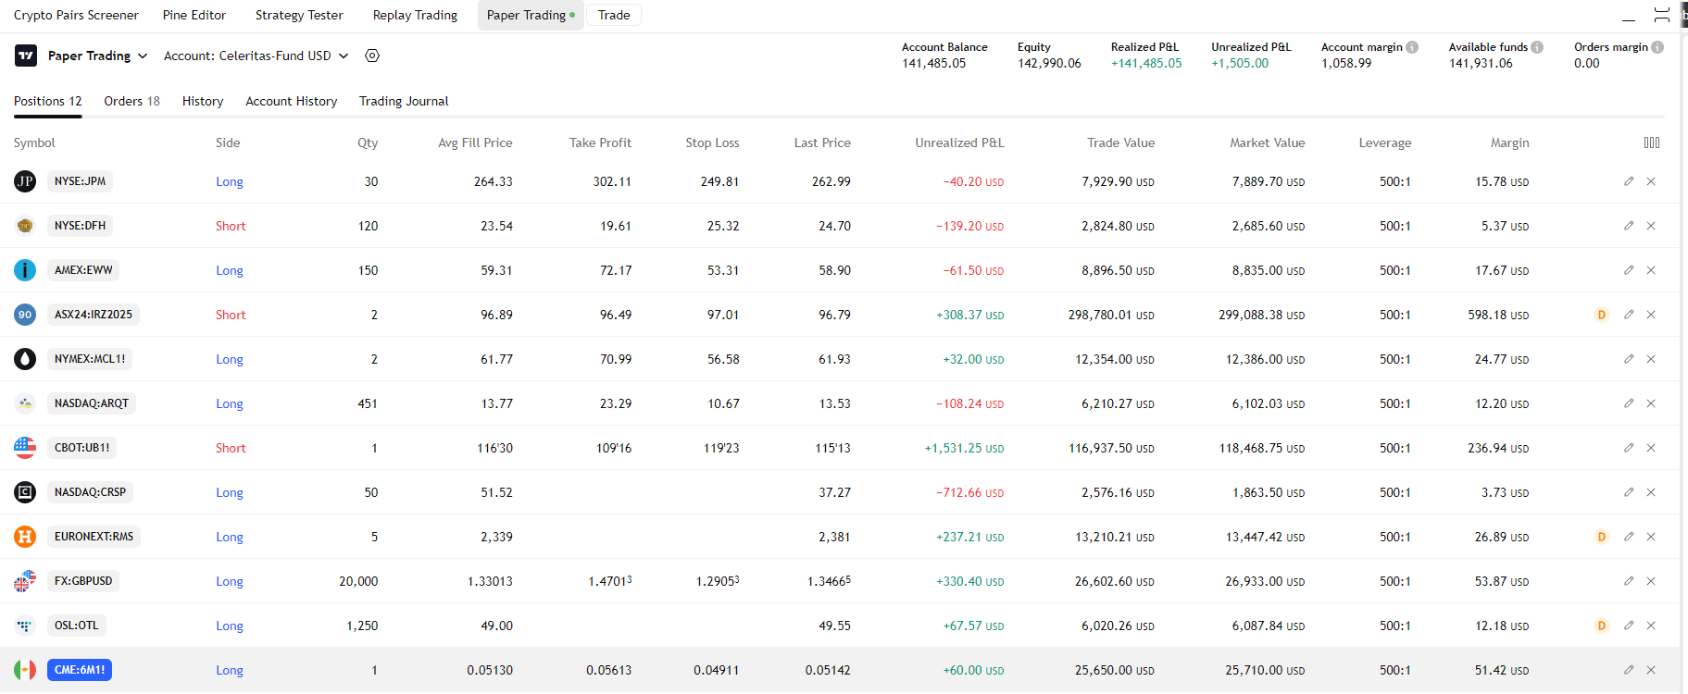Close the NYSE:DFH position

pos(1651,226)
